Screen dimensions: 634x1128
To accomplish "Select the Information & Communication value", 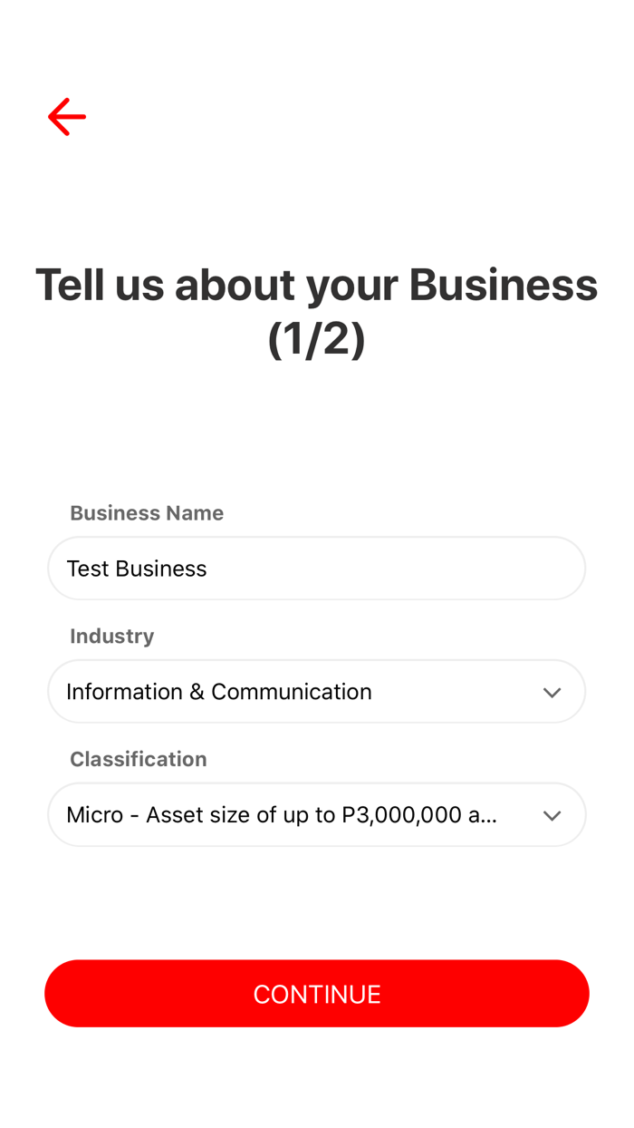I will (219, 692).
